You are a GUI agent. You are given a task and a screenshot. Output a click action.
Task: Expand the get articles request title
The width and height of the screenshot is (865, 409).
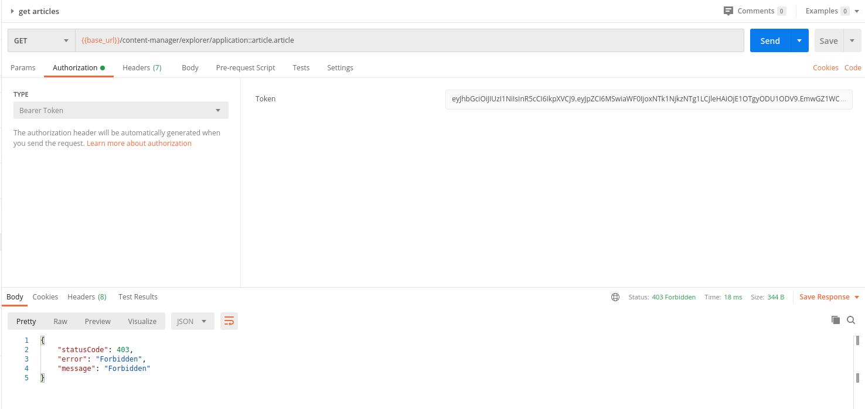(12, 11)
